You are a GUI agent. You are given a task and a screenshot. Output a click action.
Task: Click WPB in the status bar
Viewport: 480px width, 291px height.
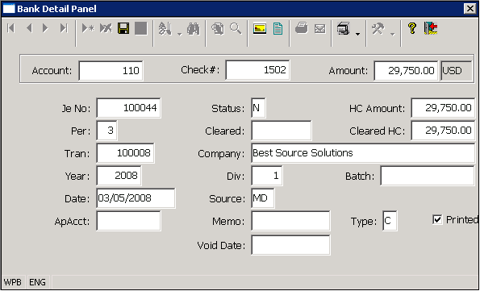[x=13, y=282]
